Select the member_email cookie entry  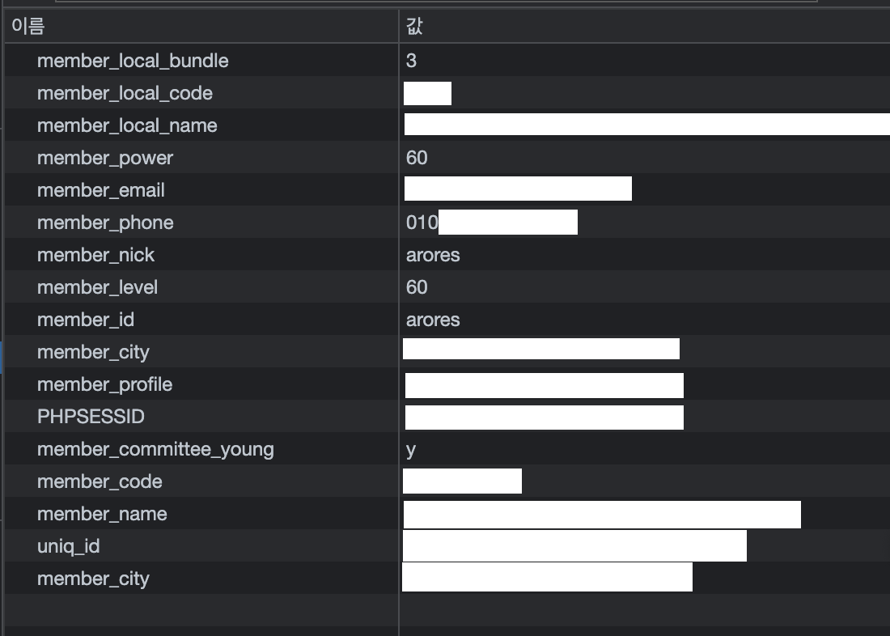coord(101,190)
